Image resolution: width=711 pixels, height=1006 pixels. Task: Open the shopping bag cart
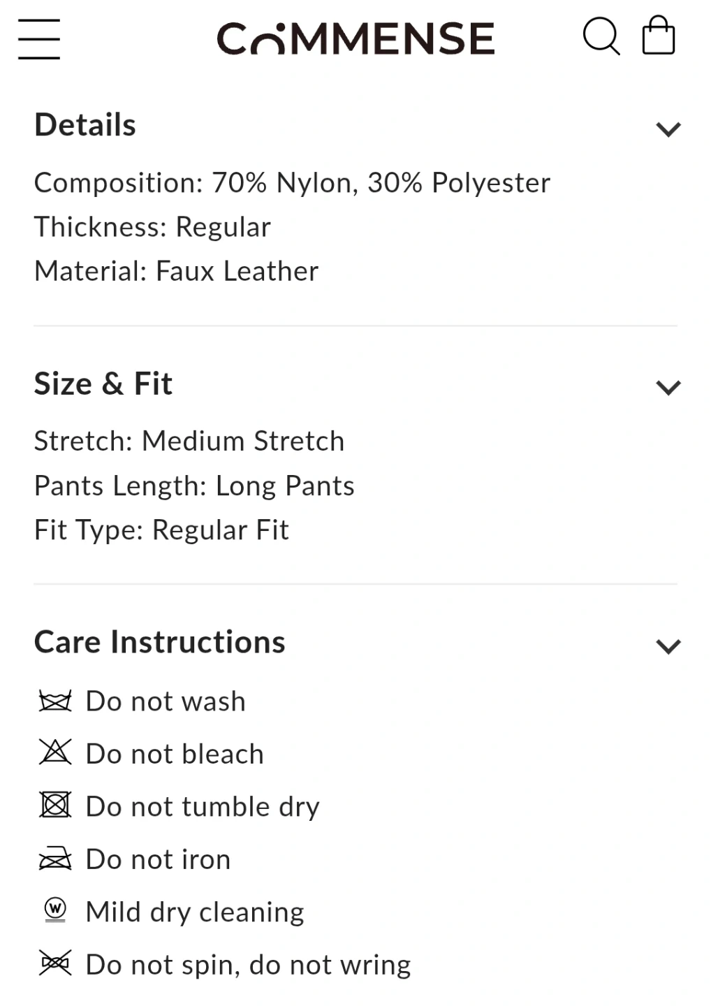pyautogui.click(x=658, y=36)
